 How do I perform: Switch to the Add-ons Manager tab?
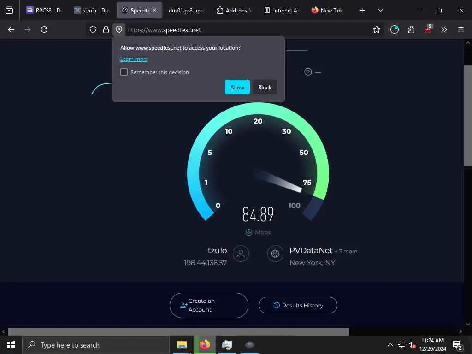tap(234, 10)
